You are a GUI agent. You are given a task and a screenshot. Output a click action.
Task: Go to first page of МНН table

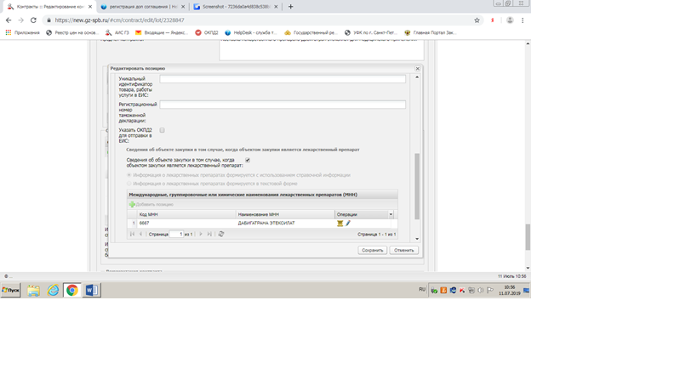[x=132, y=234]
